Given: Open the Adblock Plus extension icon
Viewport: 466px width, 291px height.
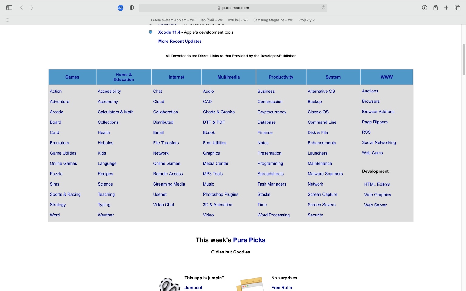Looking at the screenshot, I should [x=120, y=8].
